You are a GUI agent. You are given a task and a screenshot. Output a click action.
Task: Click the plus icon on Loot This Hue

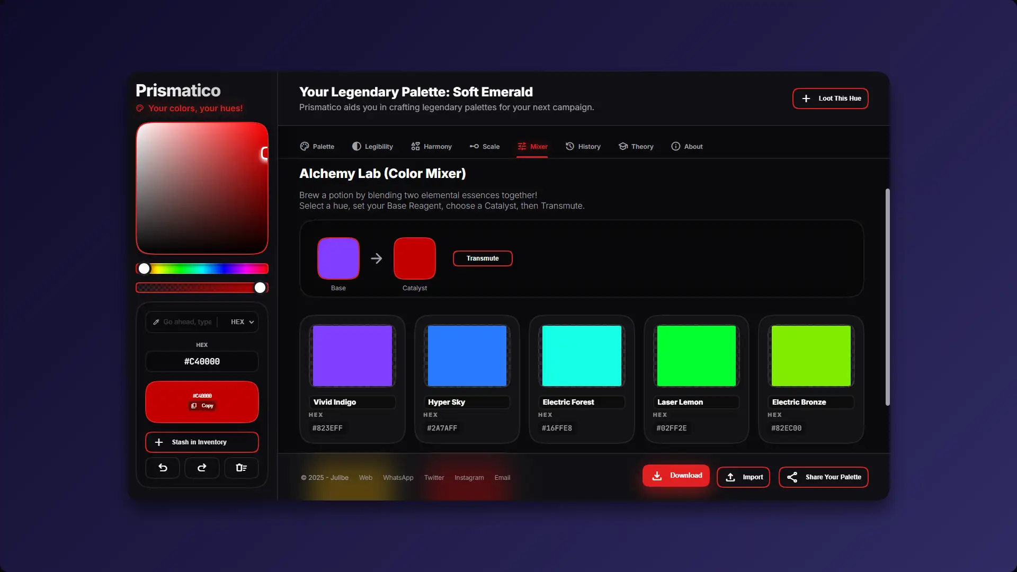tap(806, 99)
